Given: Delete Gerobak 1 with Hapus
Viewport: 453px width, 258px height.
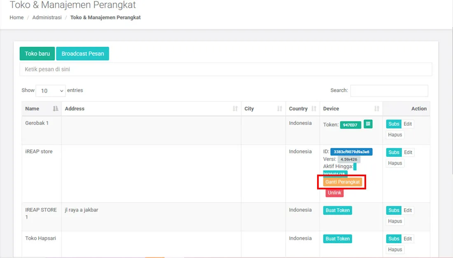Looking at the screenshot, I should click(395, 135).
